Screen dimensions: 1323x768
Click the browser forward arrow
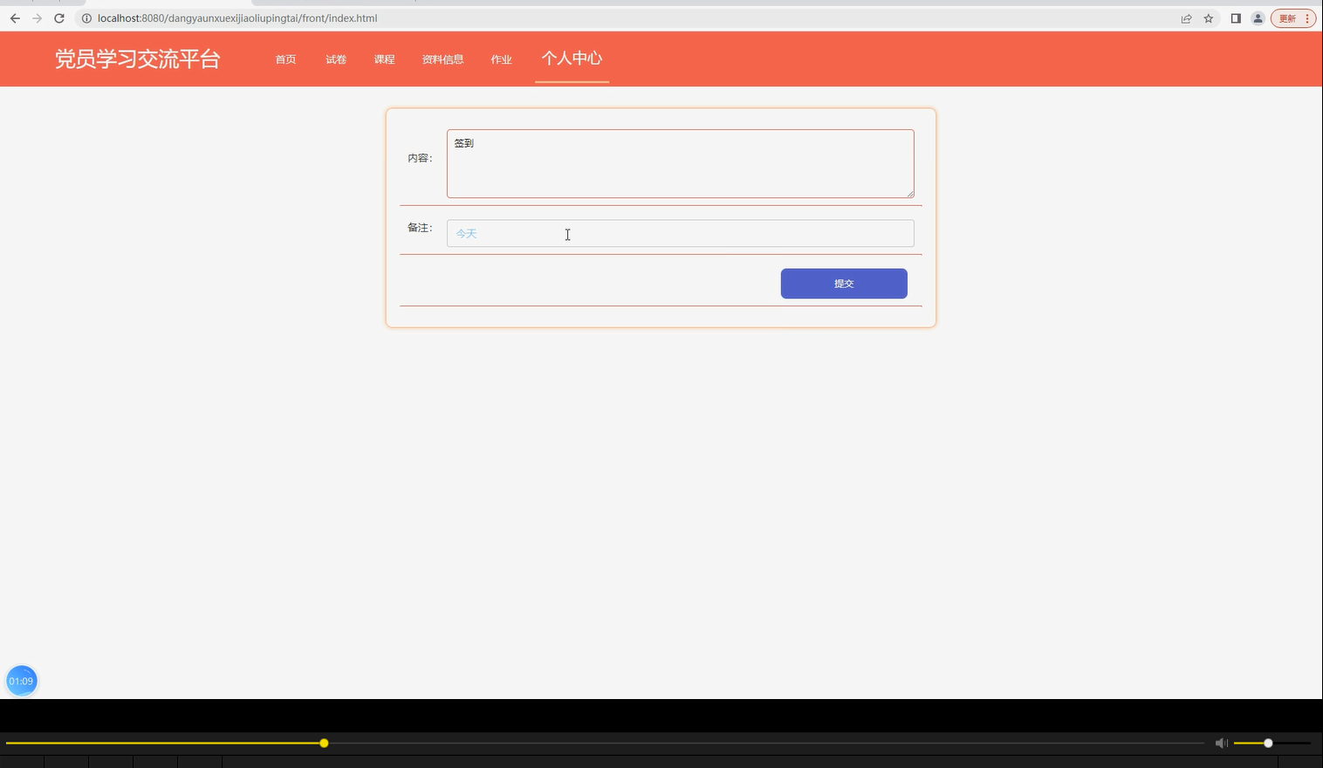click(37, 18)
